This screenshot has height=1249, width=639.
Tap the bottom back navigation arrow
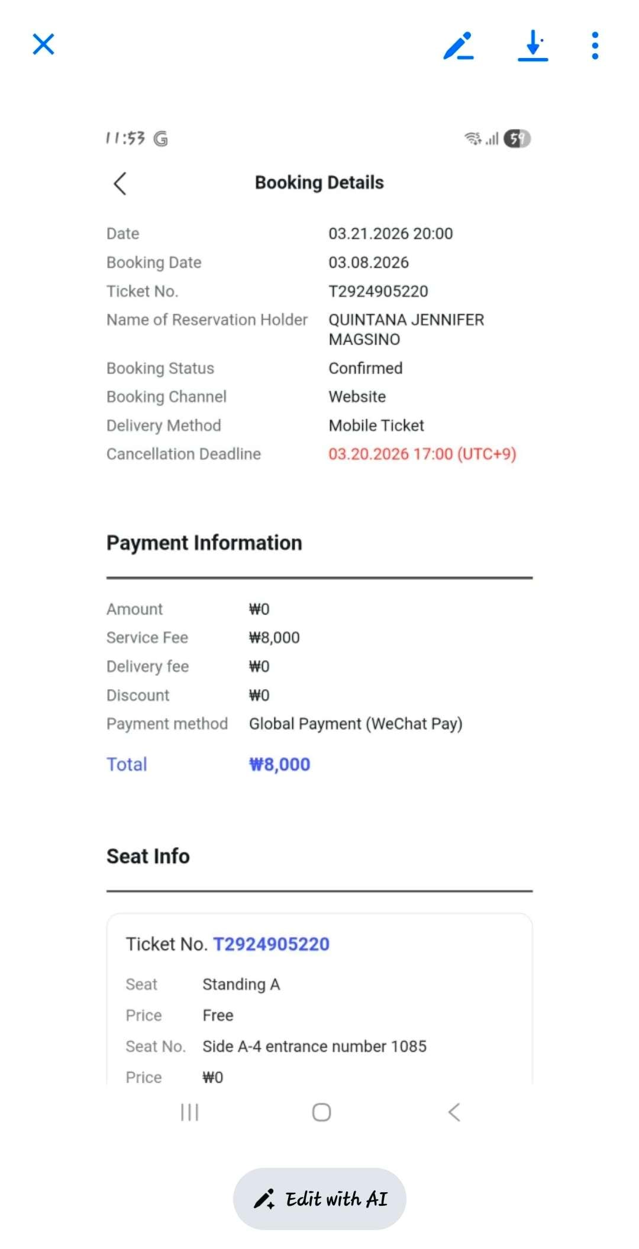click(454, 1112)
